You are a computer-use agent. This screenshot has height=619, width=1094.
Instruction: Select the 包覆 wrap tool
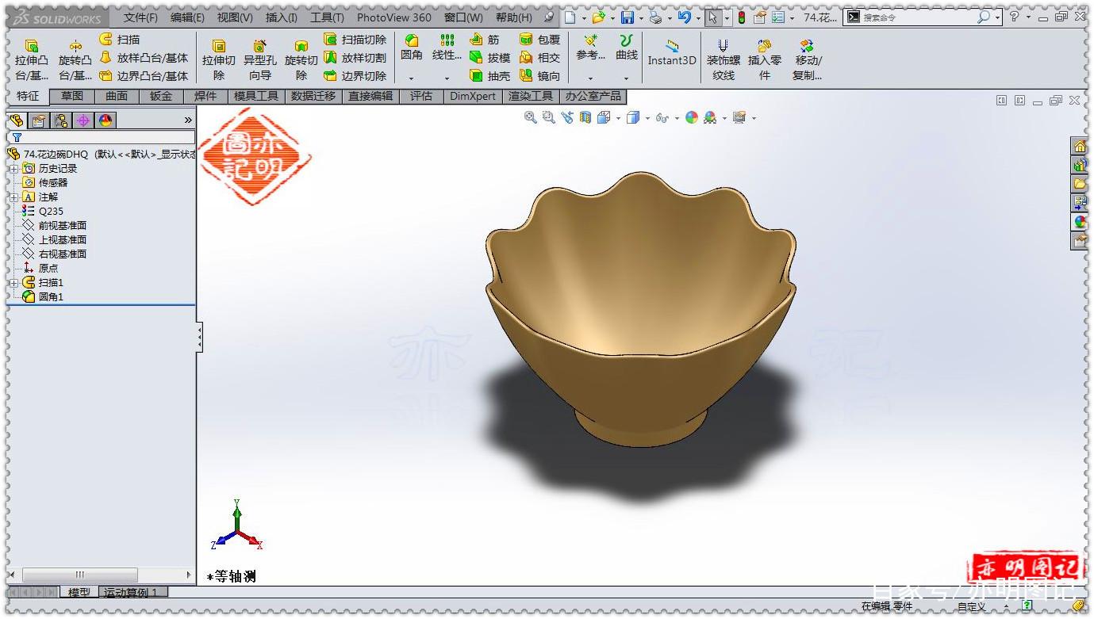(x=539, y=39)
